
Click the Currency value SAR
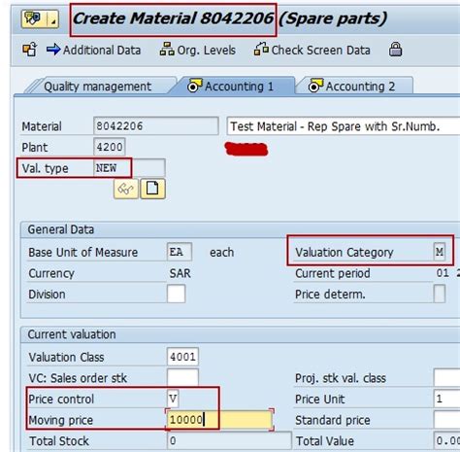[x=181, y=273]
